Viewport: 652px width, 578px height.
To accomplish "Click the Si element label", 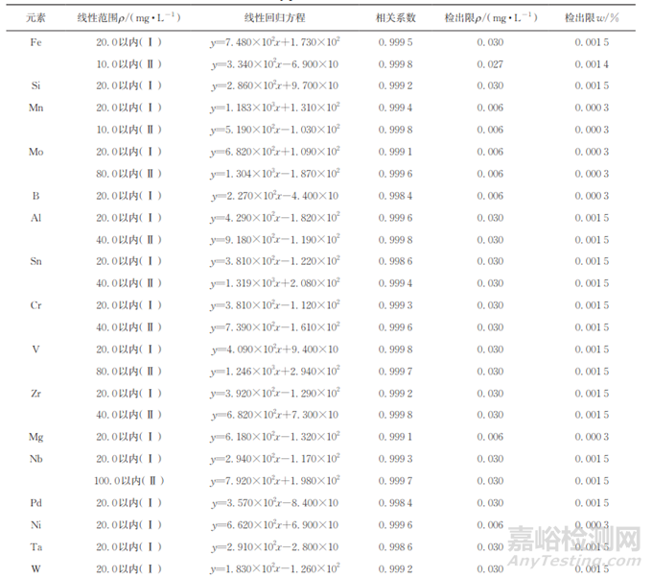I will pyautogui.click(x=35, y=85).
